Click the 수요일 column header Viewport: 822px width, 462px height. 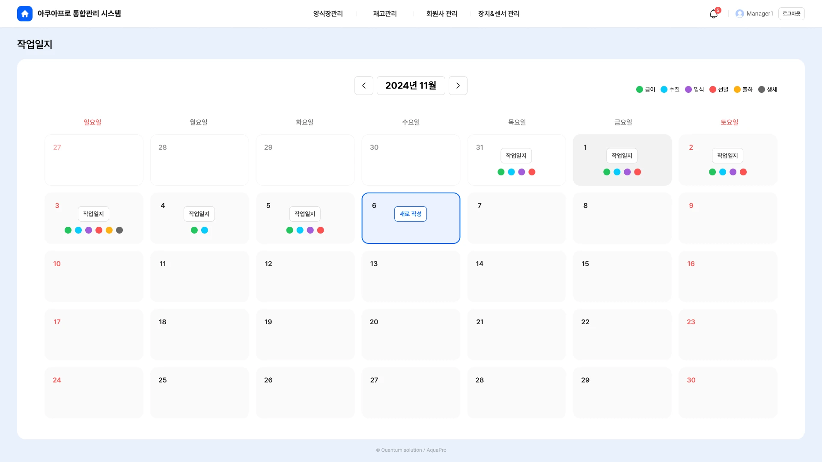[411, 122]
